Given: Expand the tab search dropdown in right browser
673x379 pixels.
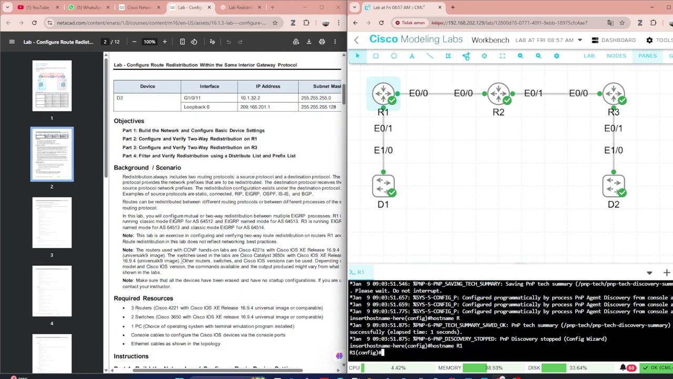Looking at the screenshot, I should click(354, 7).
